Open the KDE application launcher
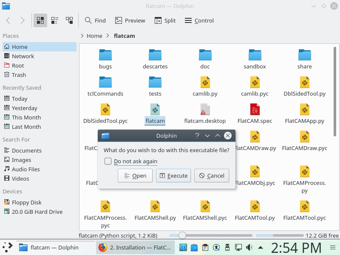Image resolution: width=340 pixels, height=255 pixels. 7,247
